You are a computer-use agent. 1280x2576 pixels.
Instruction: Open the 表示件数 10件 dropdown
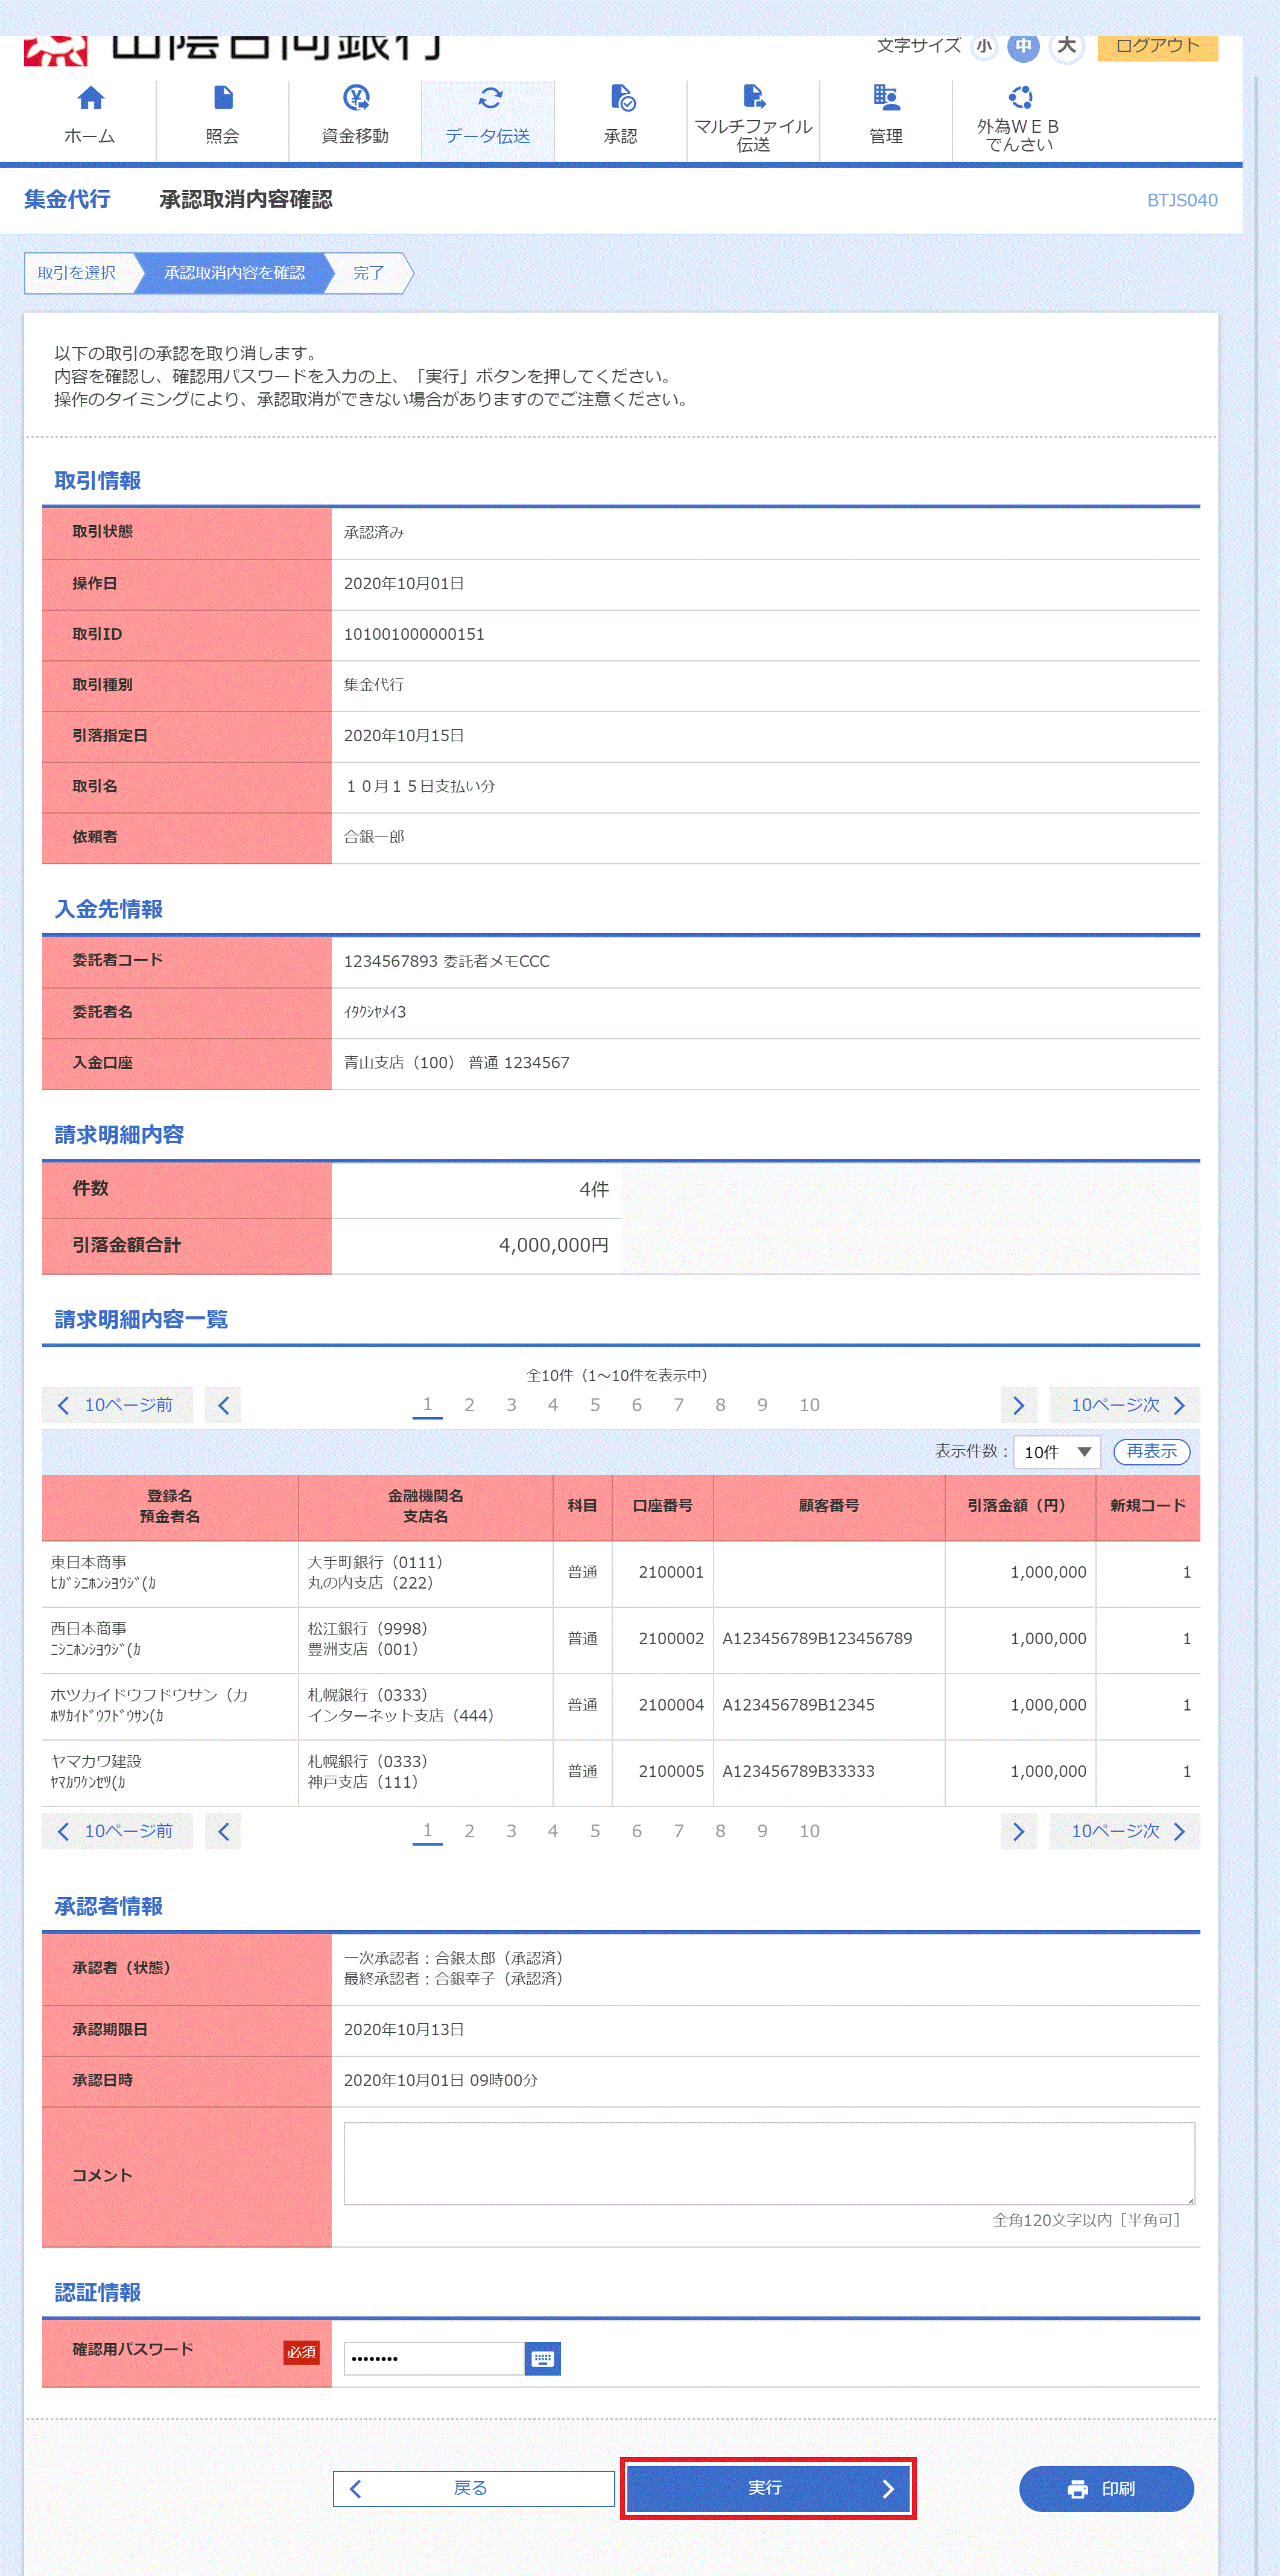(1056, 1451)
